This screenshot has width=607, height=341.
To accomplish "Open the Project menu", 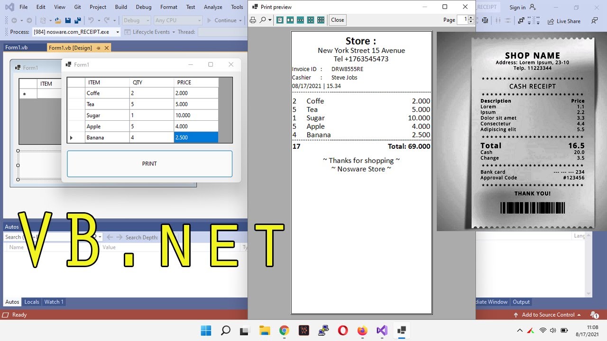I will point(98,7).
